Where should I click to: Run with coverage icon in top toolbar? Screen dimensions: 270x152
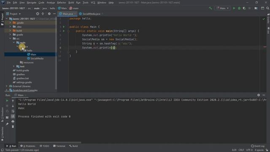(244, 8)
